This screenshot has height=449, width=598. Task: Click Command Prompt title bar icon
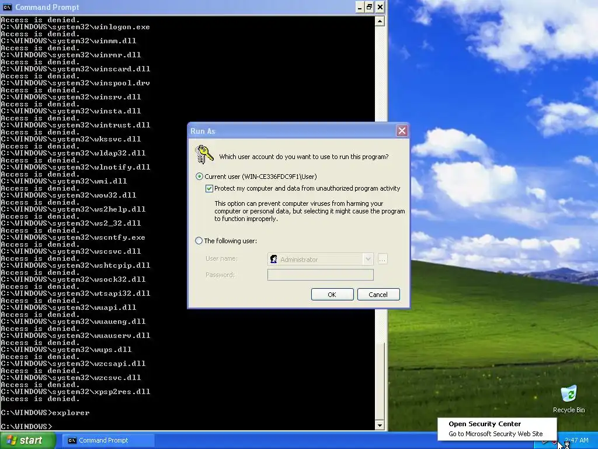click(x=7, y=7)
